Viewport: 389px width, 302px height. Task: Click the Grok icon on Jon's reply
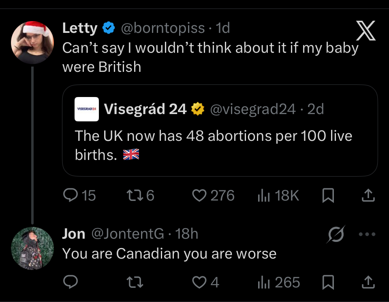coord(336,234)
